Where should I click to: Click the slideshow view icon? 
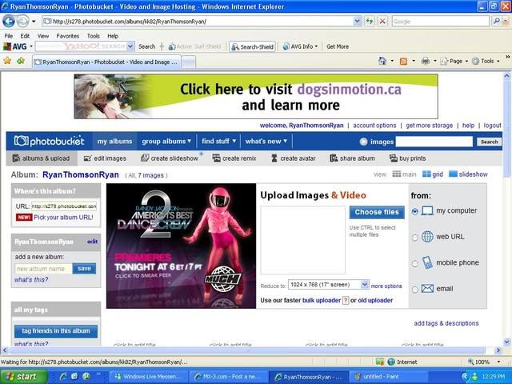(x=453, y=174)
